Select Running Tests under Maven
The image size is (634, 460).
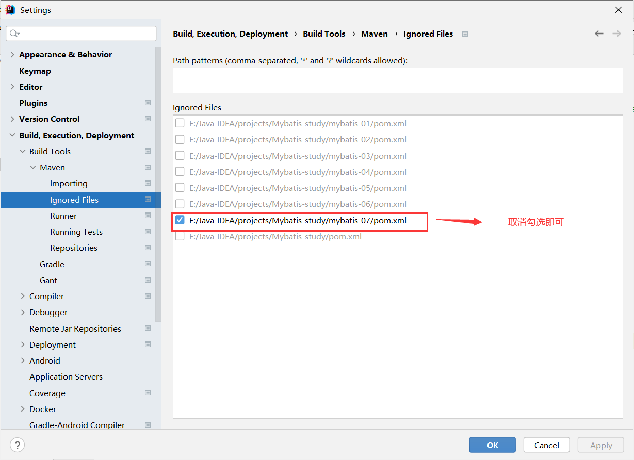pyautogui.click(x=76, y=232)
